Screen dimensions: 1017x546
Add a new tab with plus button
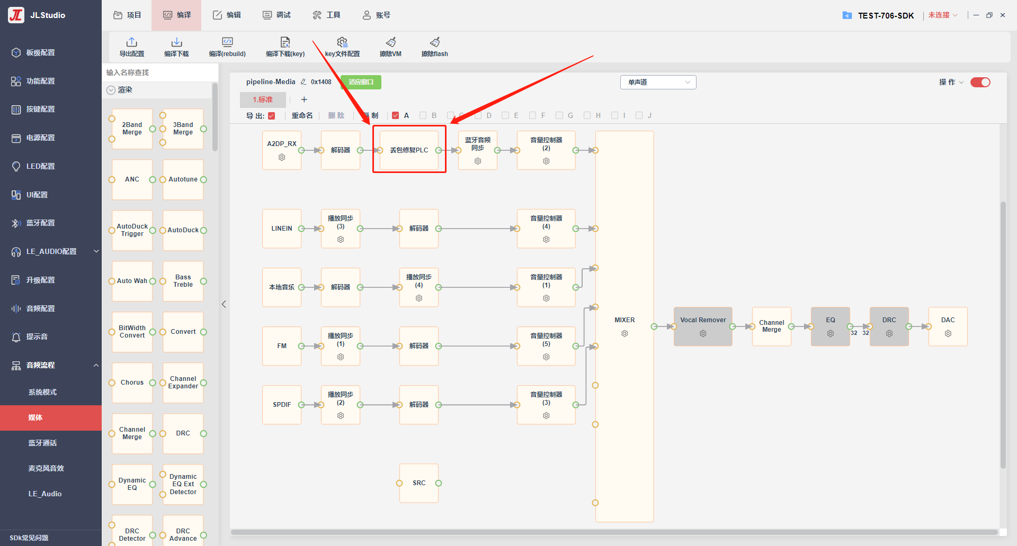(304, 99)
